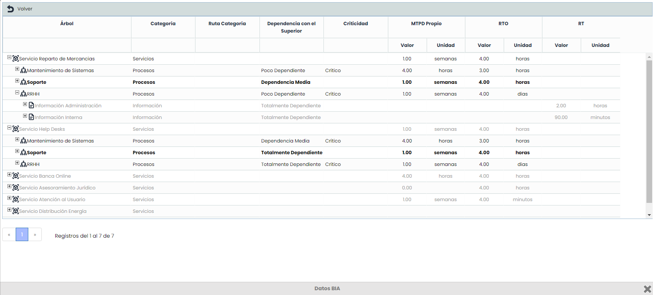The height and width of the screenshot is (295, 653).
Task: Click the Servicio Distribución Energía service icon
Action: (x=16, y=211)
